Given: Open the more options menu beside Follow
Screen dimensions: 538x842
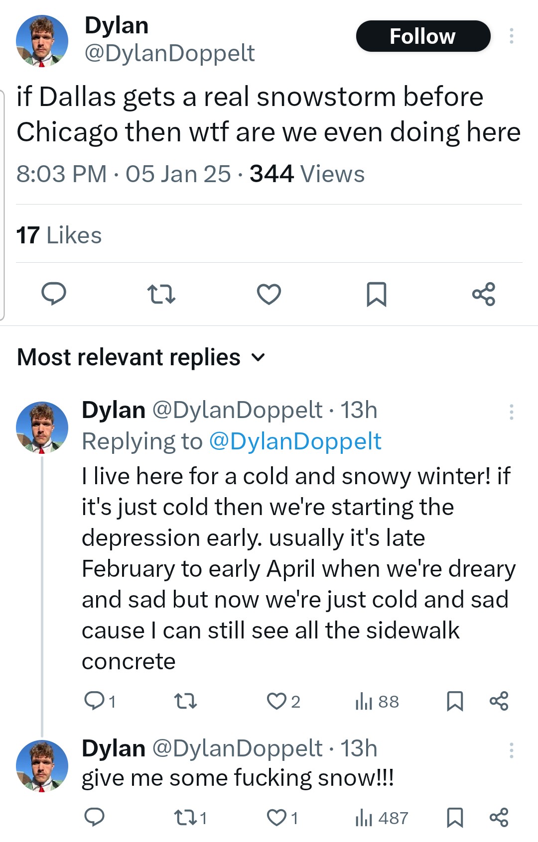Looking at the screenshot, I should 511,36.
